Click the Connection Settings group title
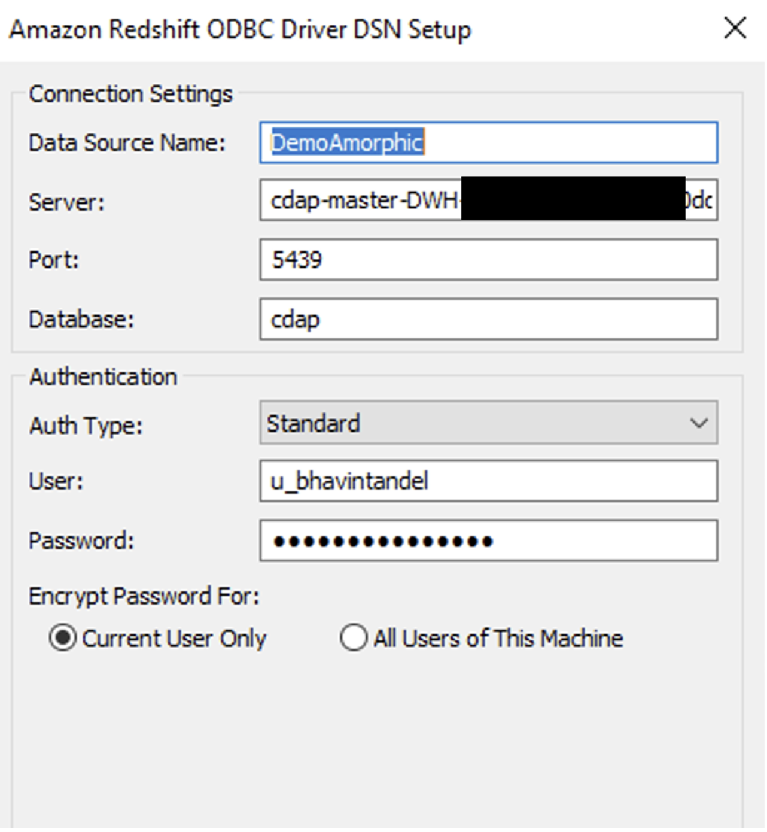Viewport: 767px width, 832px height. pos(130,95)
